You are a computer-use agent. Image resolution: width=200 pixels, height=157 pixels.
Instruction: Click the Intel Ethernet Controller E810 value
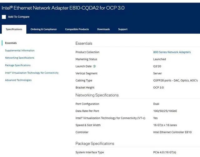pos(172,132)
